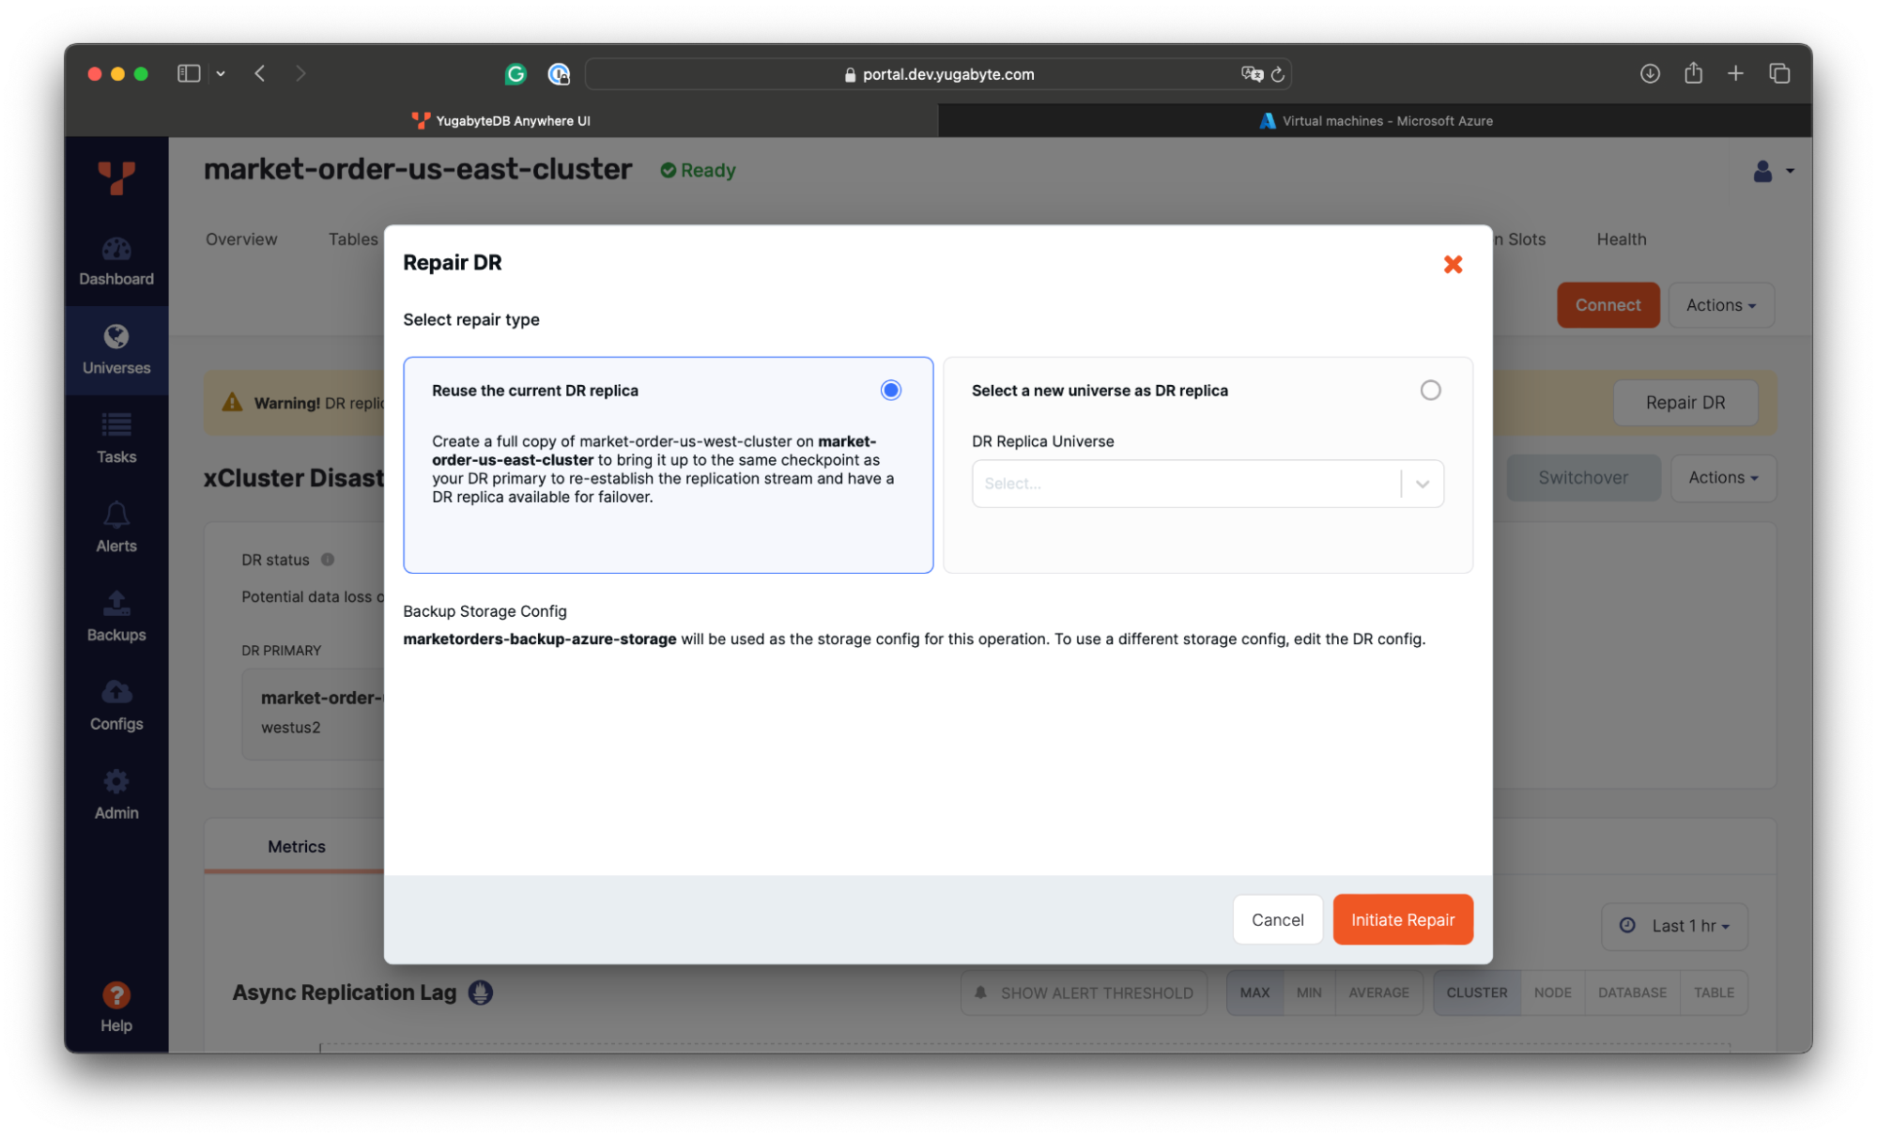Close the Repair DR dialog
The image size is (1877, 1139).
(x=1453, y=265)
